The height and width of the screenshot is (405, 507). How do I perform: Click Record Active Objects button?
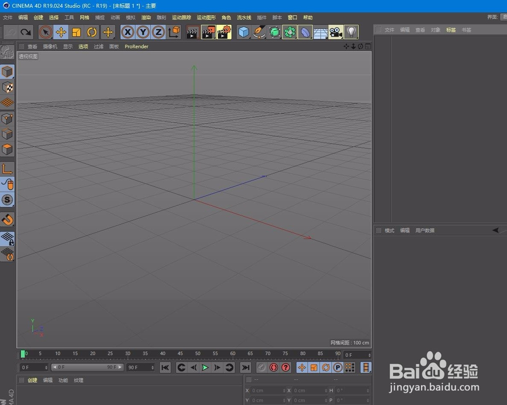tap(262, 367)
